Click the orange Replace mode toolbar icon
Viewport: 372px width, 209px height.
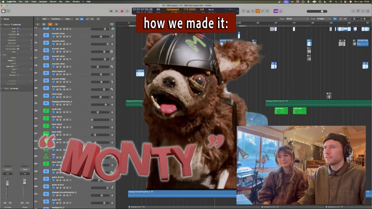coord(257,11)
